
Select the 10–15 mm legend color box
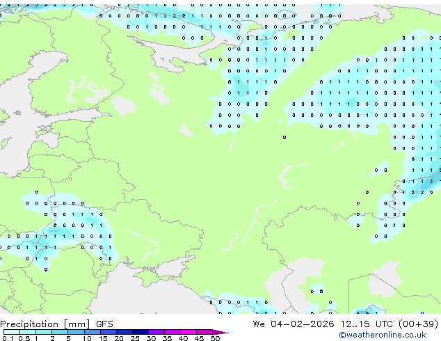pos(92,332)
